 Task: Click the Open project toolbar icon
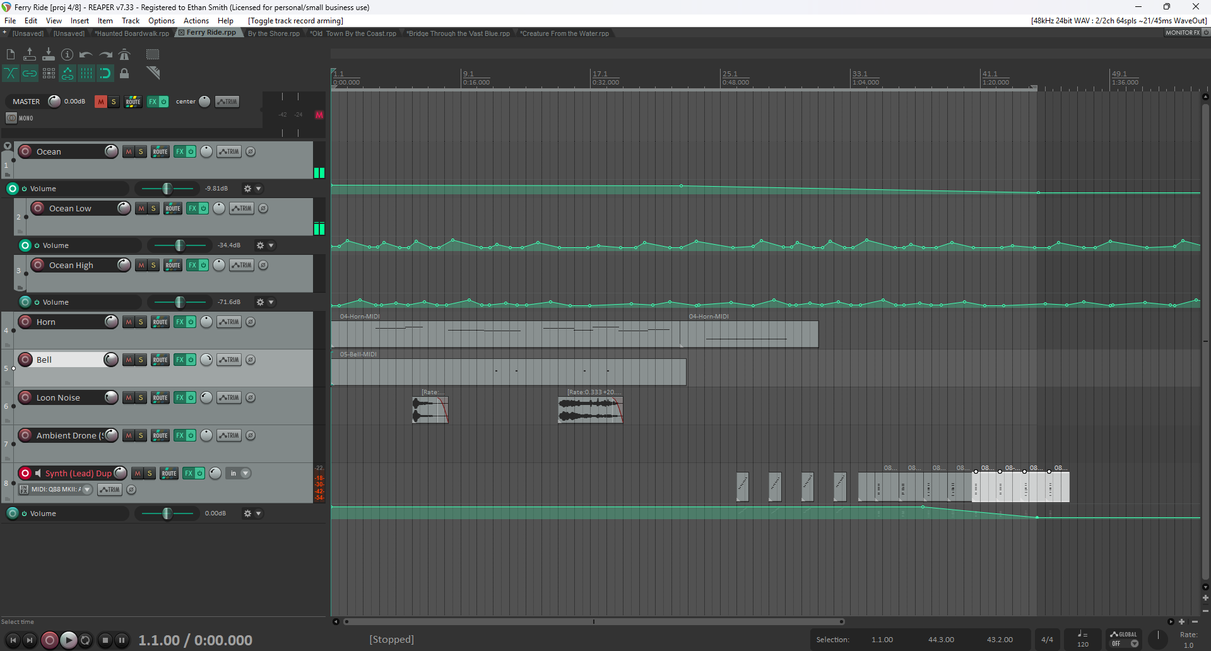pos(30,55)
